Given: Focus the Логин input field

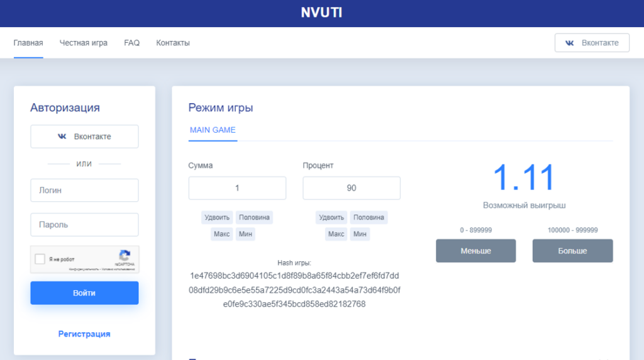Looking at the screenshot, I should coord(85,190).
